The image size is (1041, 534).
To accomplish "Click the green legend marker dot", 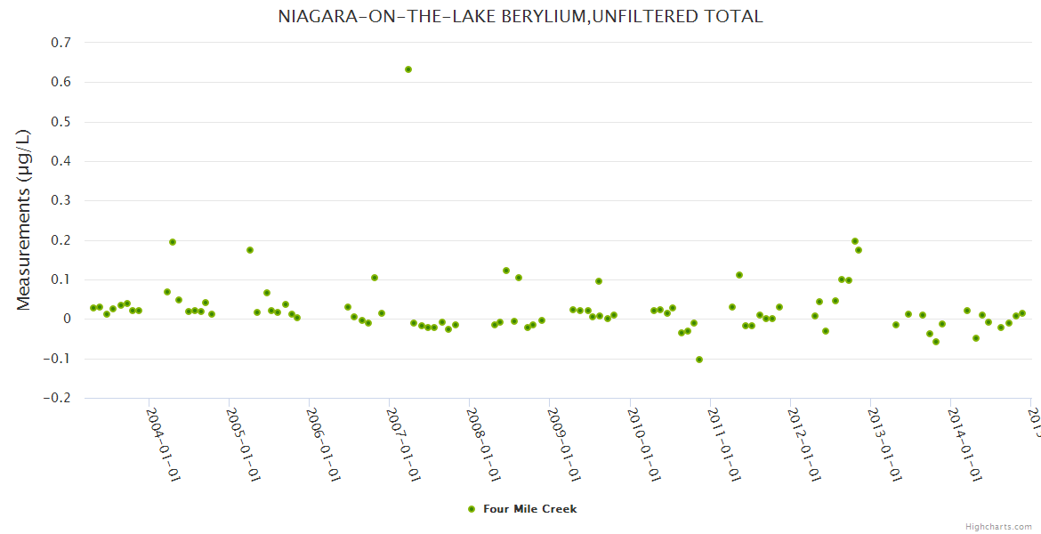I will coord(472,509).
